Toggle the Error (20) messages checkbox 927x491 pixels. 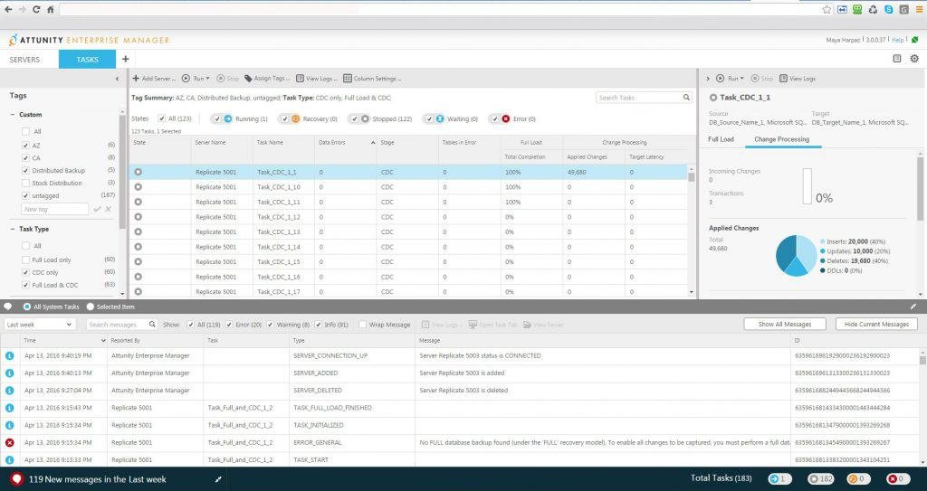(229, 325)
